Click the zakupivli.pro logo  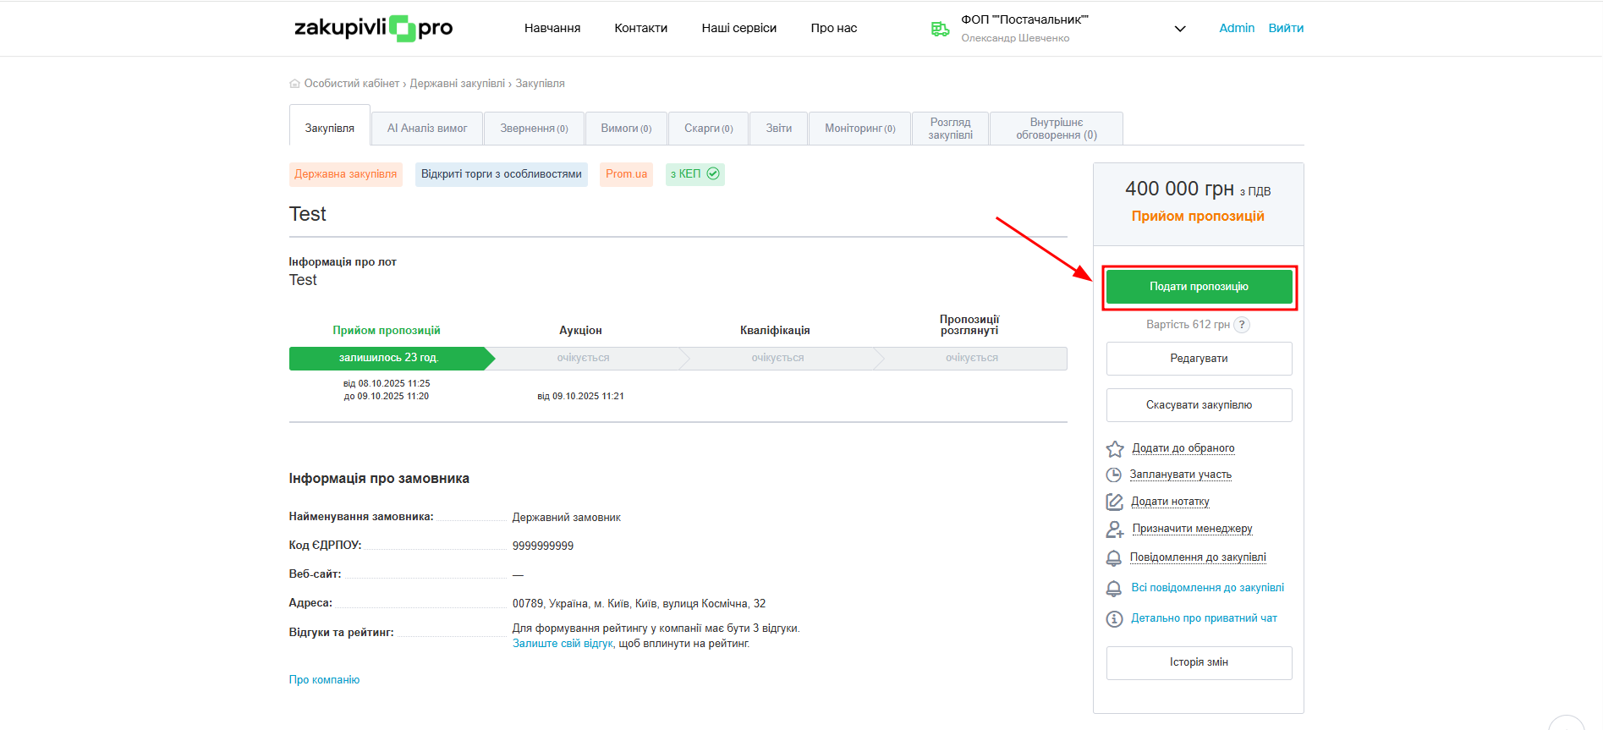click(x=373, y=28)
